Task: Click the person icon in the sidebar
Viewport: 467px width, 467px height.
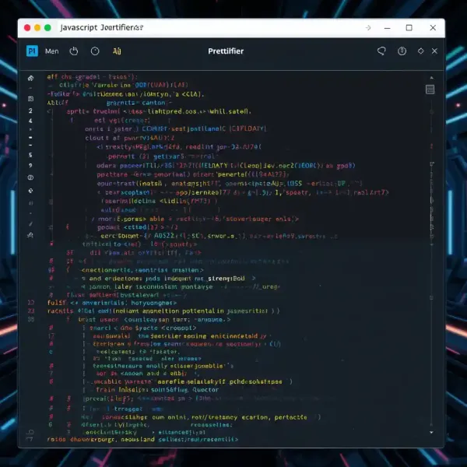Action: click(x=30, y=236)
